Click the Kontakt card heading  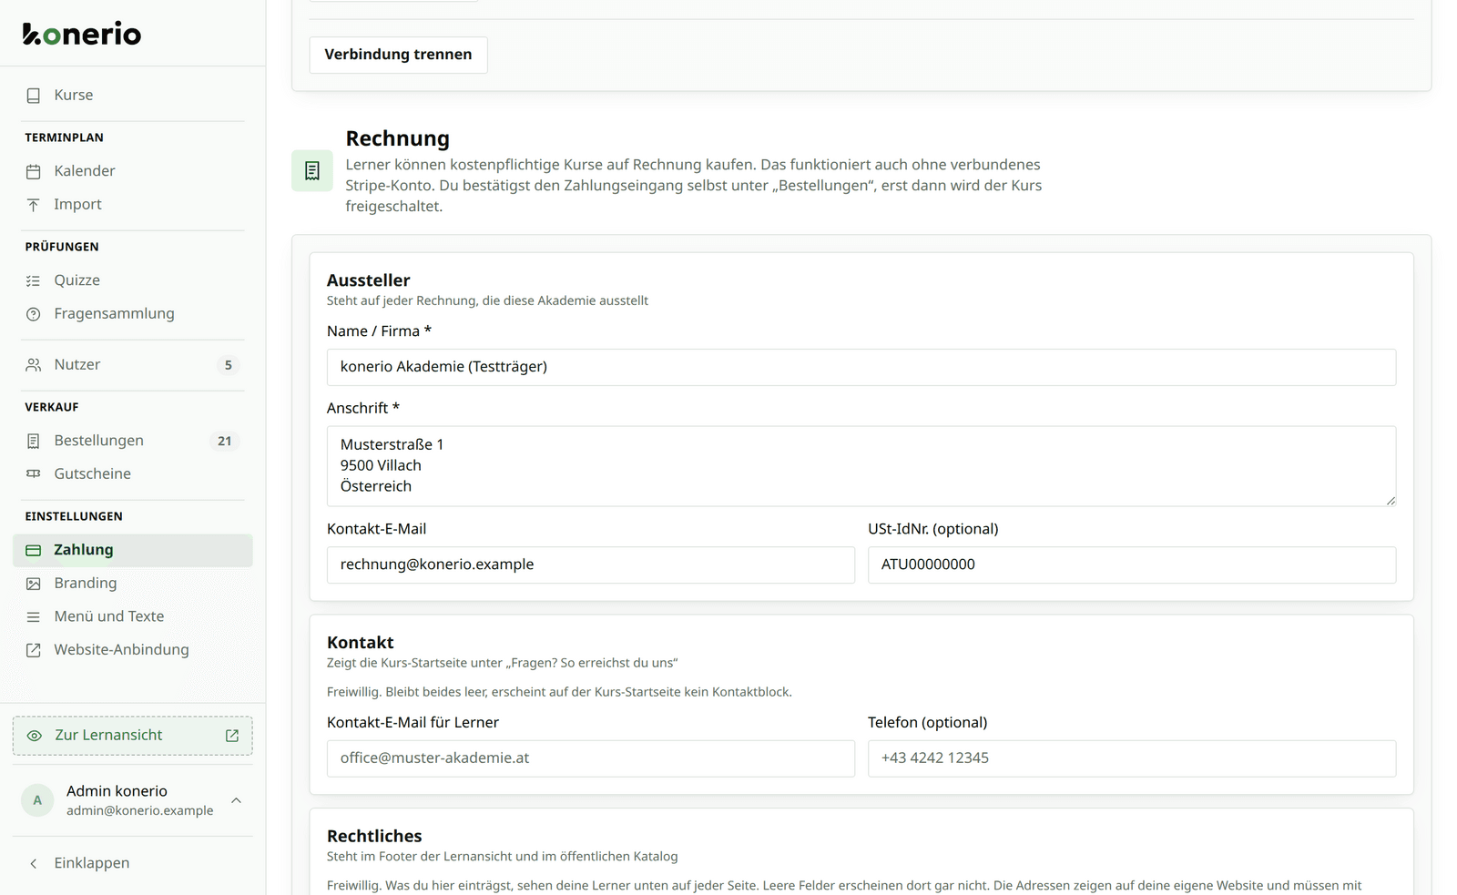361,643
